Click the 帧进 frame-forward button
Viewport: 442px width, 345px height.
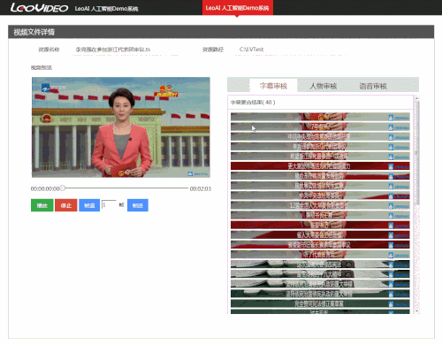click(138, 205)
